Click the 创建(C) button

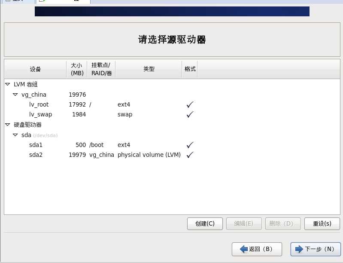pos(205,223)
